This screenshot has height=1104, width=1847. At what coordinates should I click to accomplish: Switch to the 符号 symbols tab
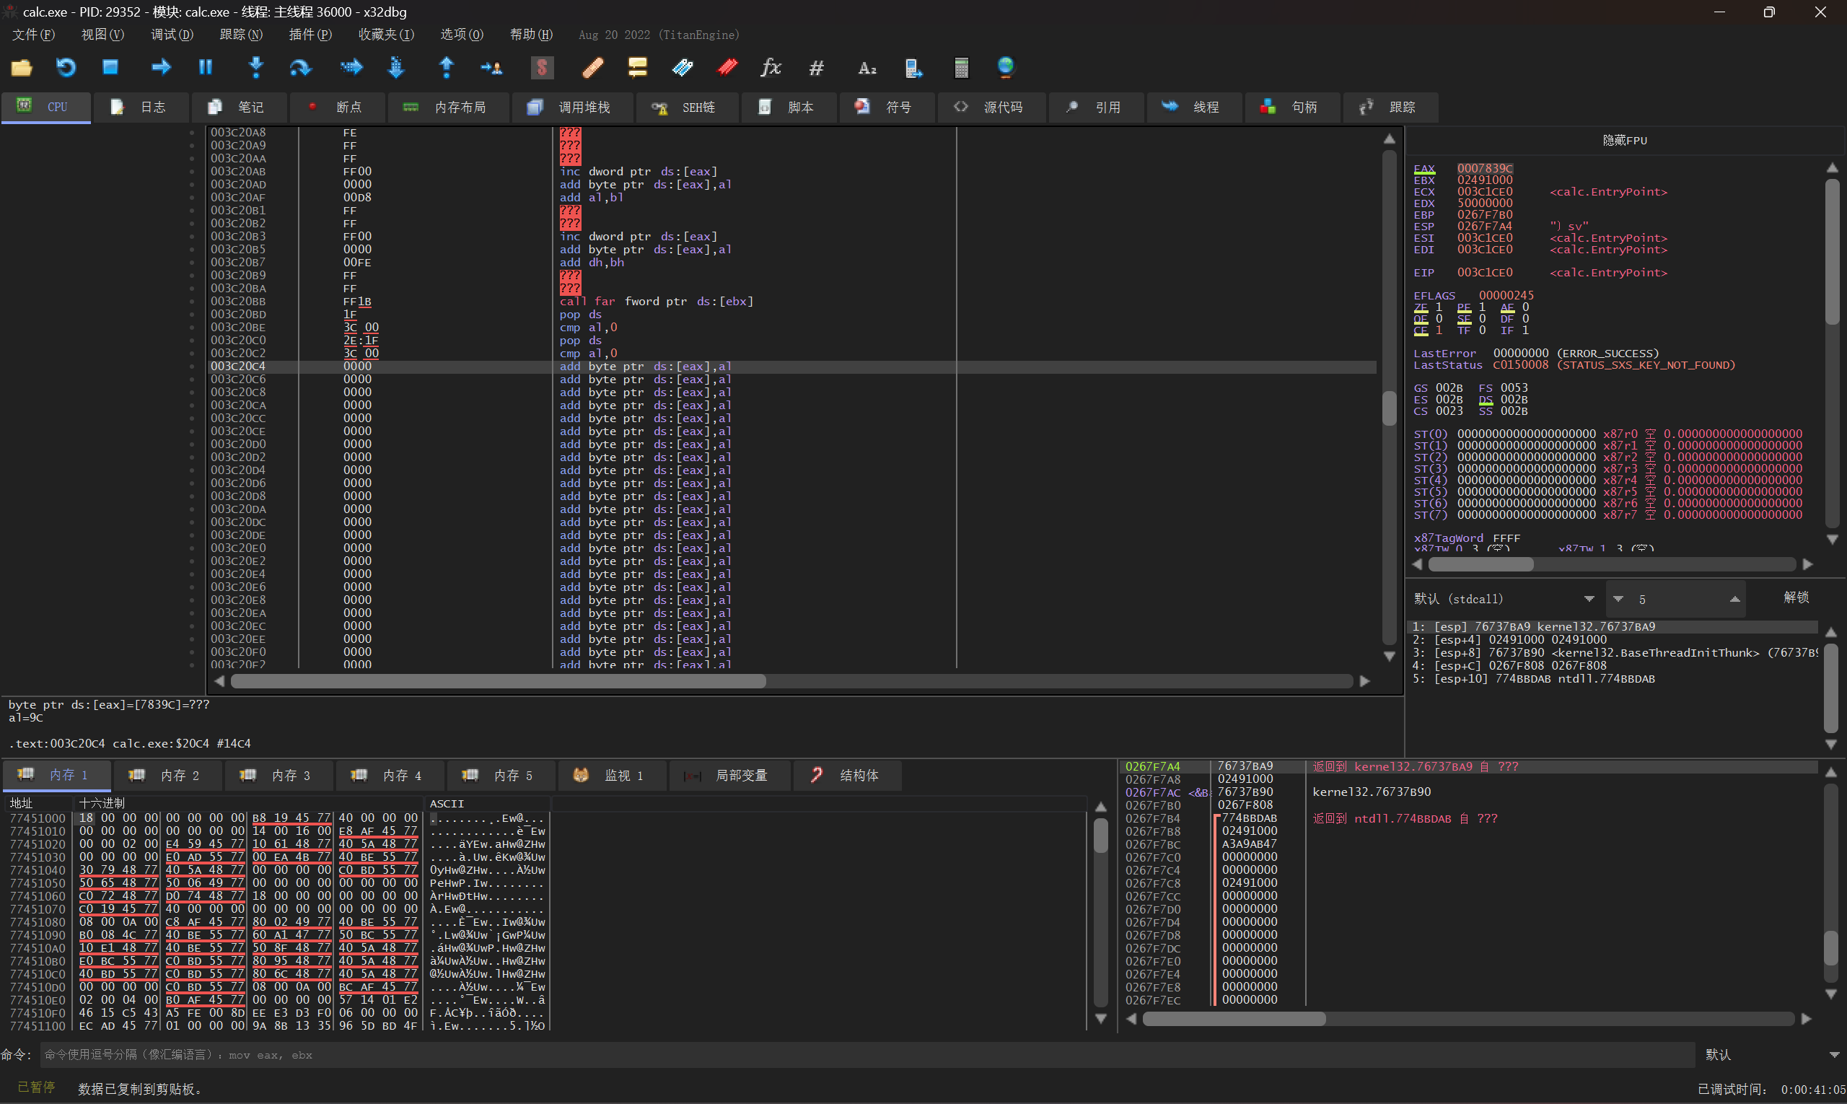click(x=887, y=107)
